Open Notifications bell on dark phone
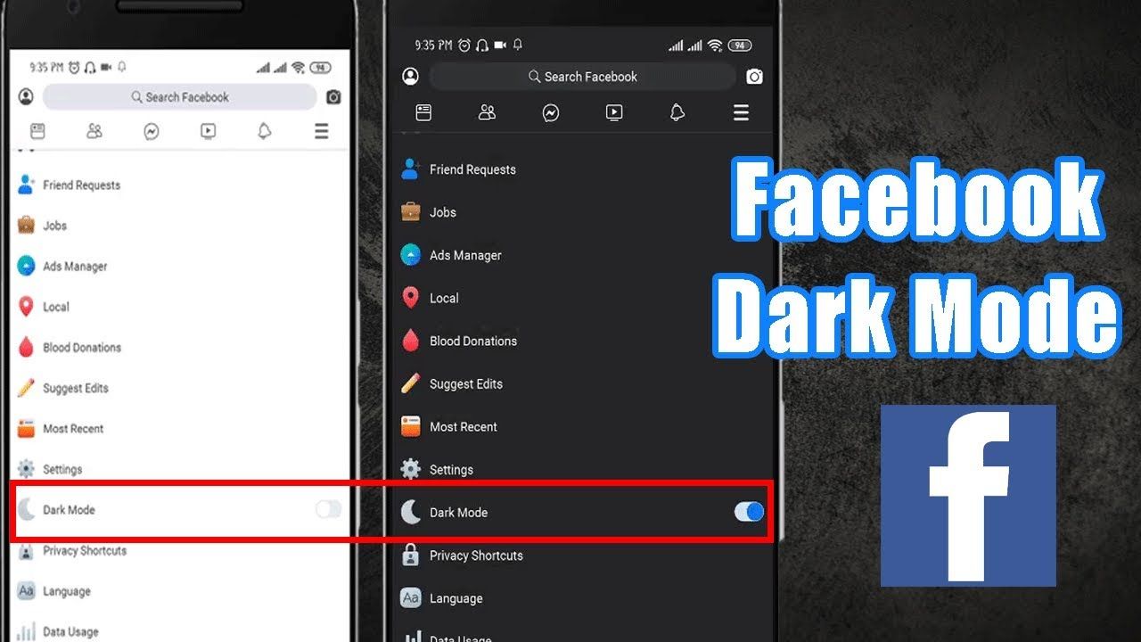Viewport: 1141px width, 642px height. coord(677,112)
